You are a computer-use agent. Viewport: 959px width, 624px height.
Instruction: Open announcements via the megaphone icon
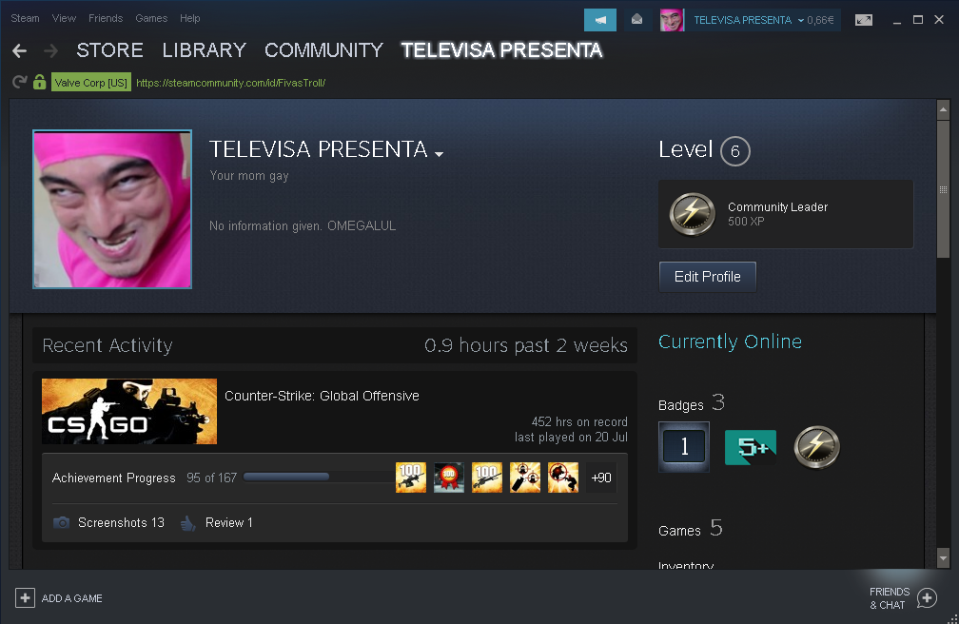click(600, 20)
